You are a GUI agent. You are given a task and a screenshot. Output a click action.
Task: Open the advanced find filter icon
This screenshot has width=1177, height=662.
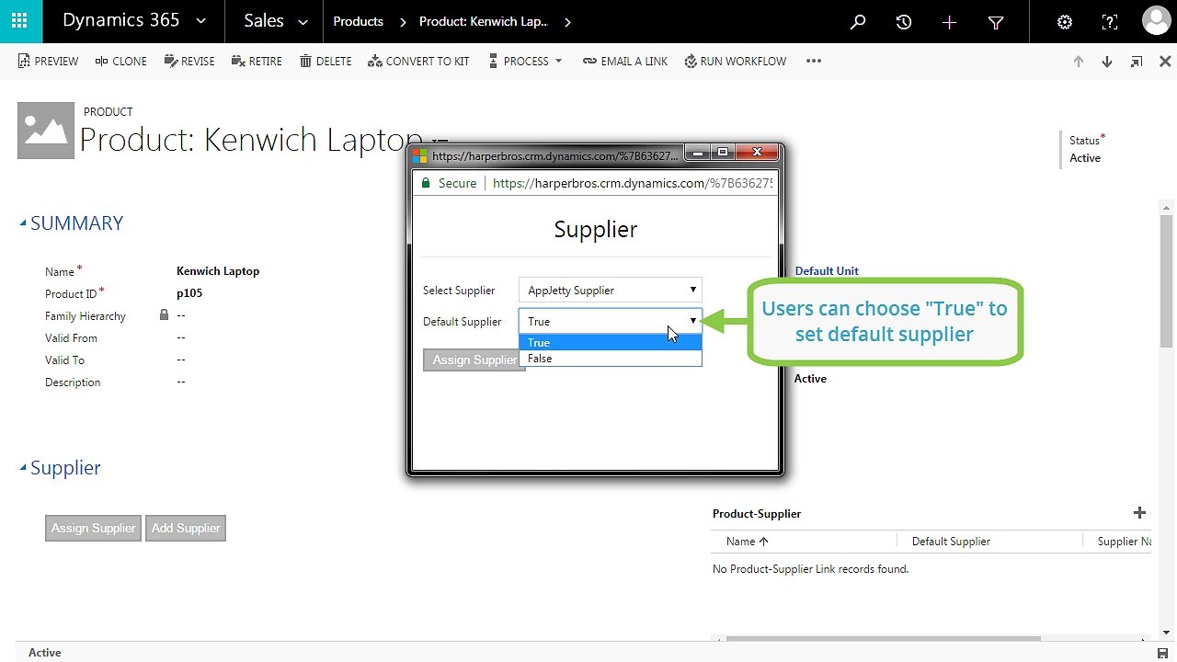pyautogui.click(x=996, y=22)
